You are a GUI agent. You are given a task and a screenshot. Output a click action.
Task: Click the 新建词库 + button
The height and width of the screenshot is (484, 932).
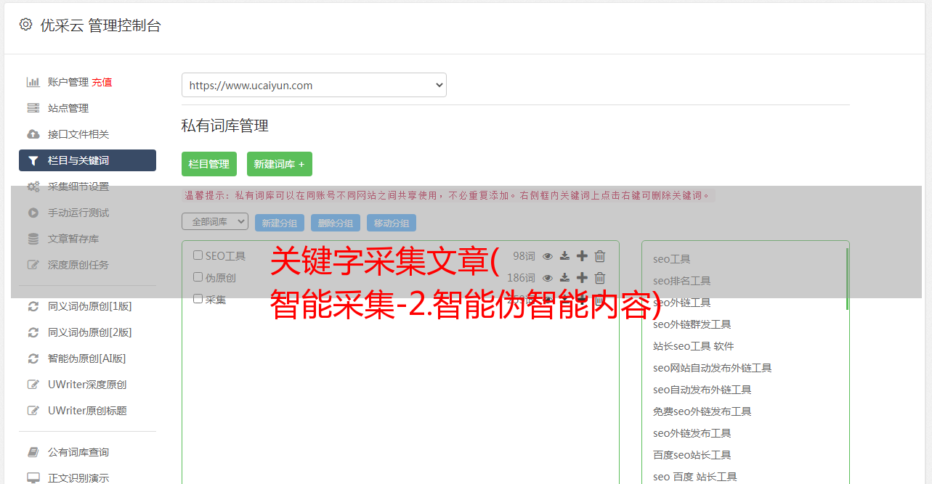coord(280,164)
